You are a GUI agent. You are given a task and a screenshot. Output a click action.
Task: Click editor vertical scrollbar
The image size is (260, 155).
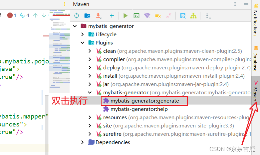point(47,125)
